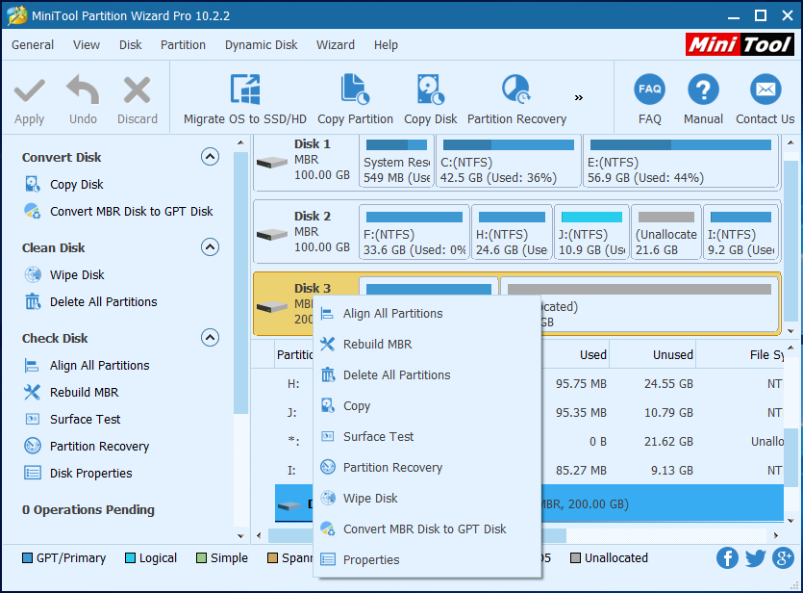Open the General menu

coord(33,45)
